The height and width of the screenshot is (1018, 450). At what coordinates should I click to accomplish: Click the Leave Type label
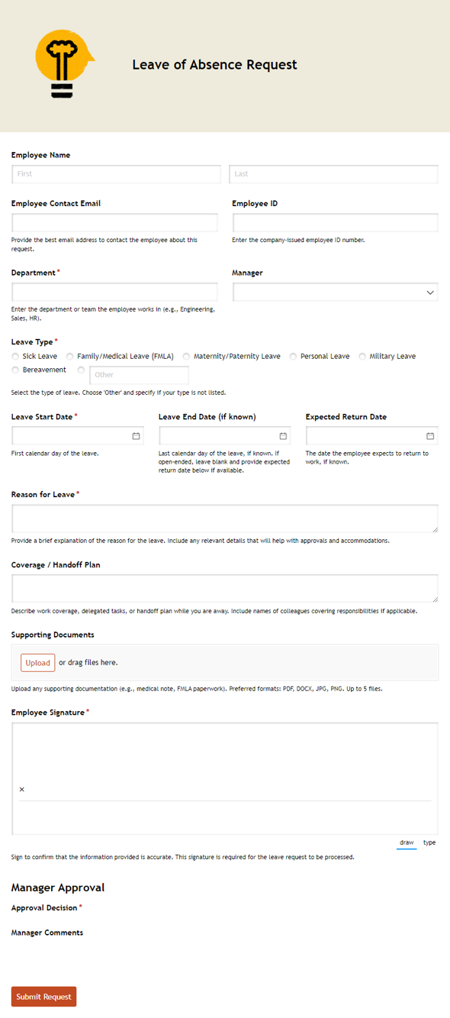click(32, 342)
